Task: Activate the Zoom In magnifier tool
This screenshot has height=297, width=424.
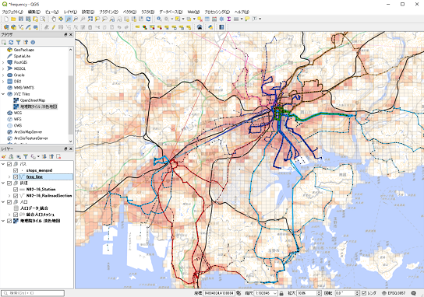Action: 68,19
